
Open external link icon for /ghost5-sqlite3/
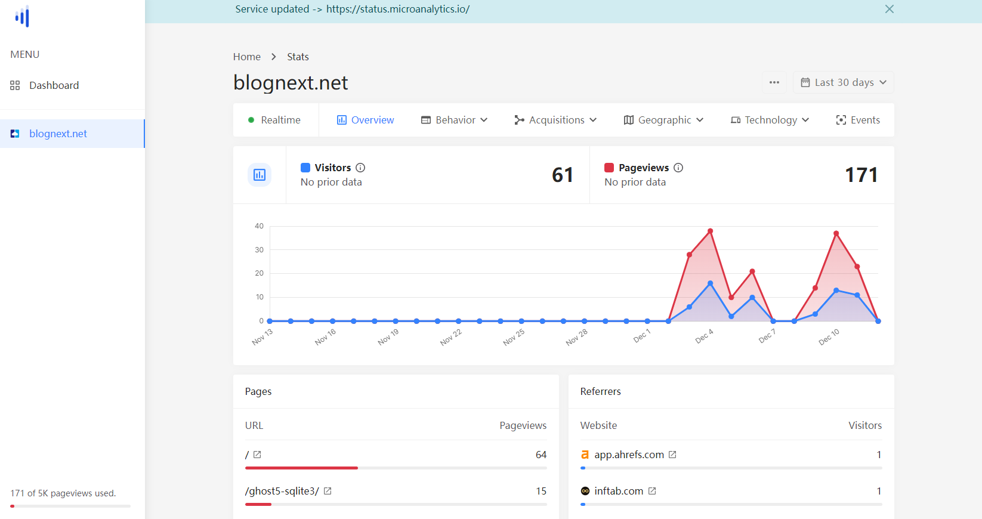(328, 491)
